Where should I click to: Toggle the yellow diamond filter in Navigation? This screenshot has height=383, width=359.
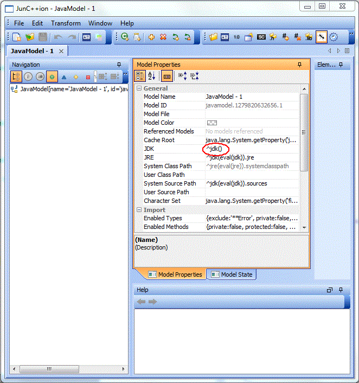pos(76,77)
